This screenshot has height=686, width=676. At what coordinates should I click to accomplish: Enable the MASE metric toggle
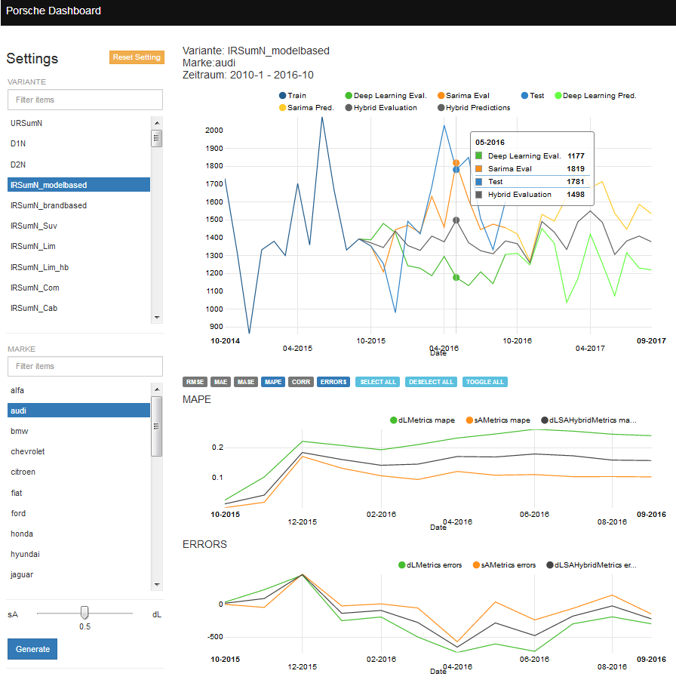tap(246, 382)
